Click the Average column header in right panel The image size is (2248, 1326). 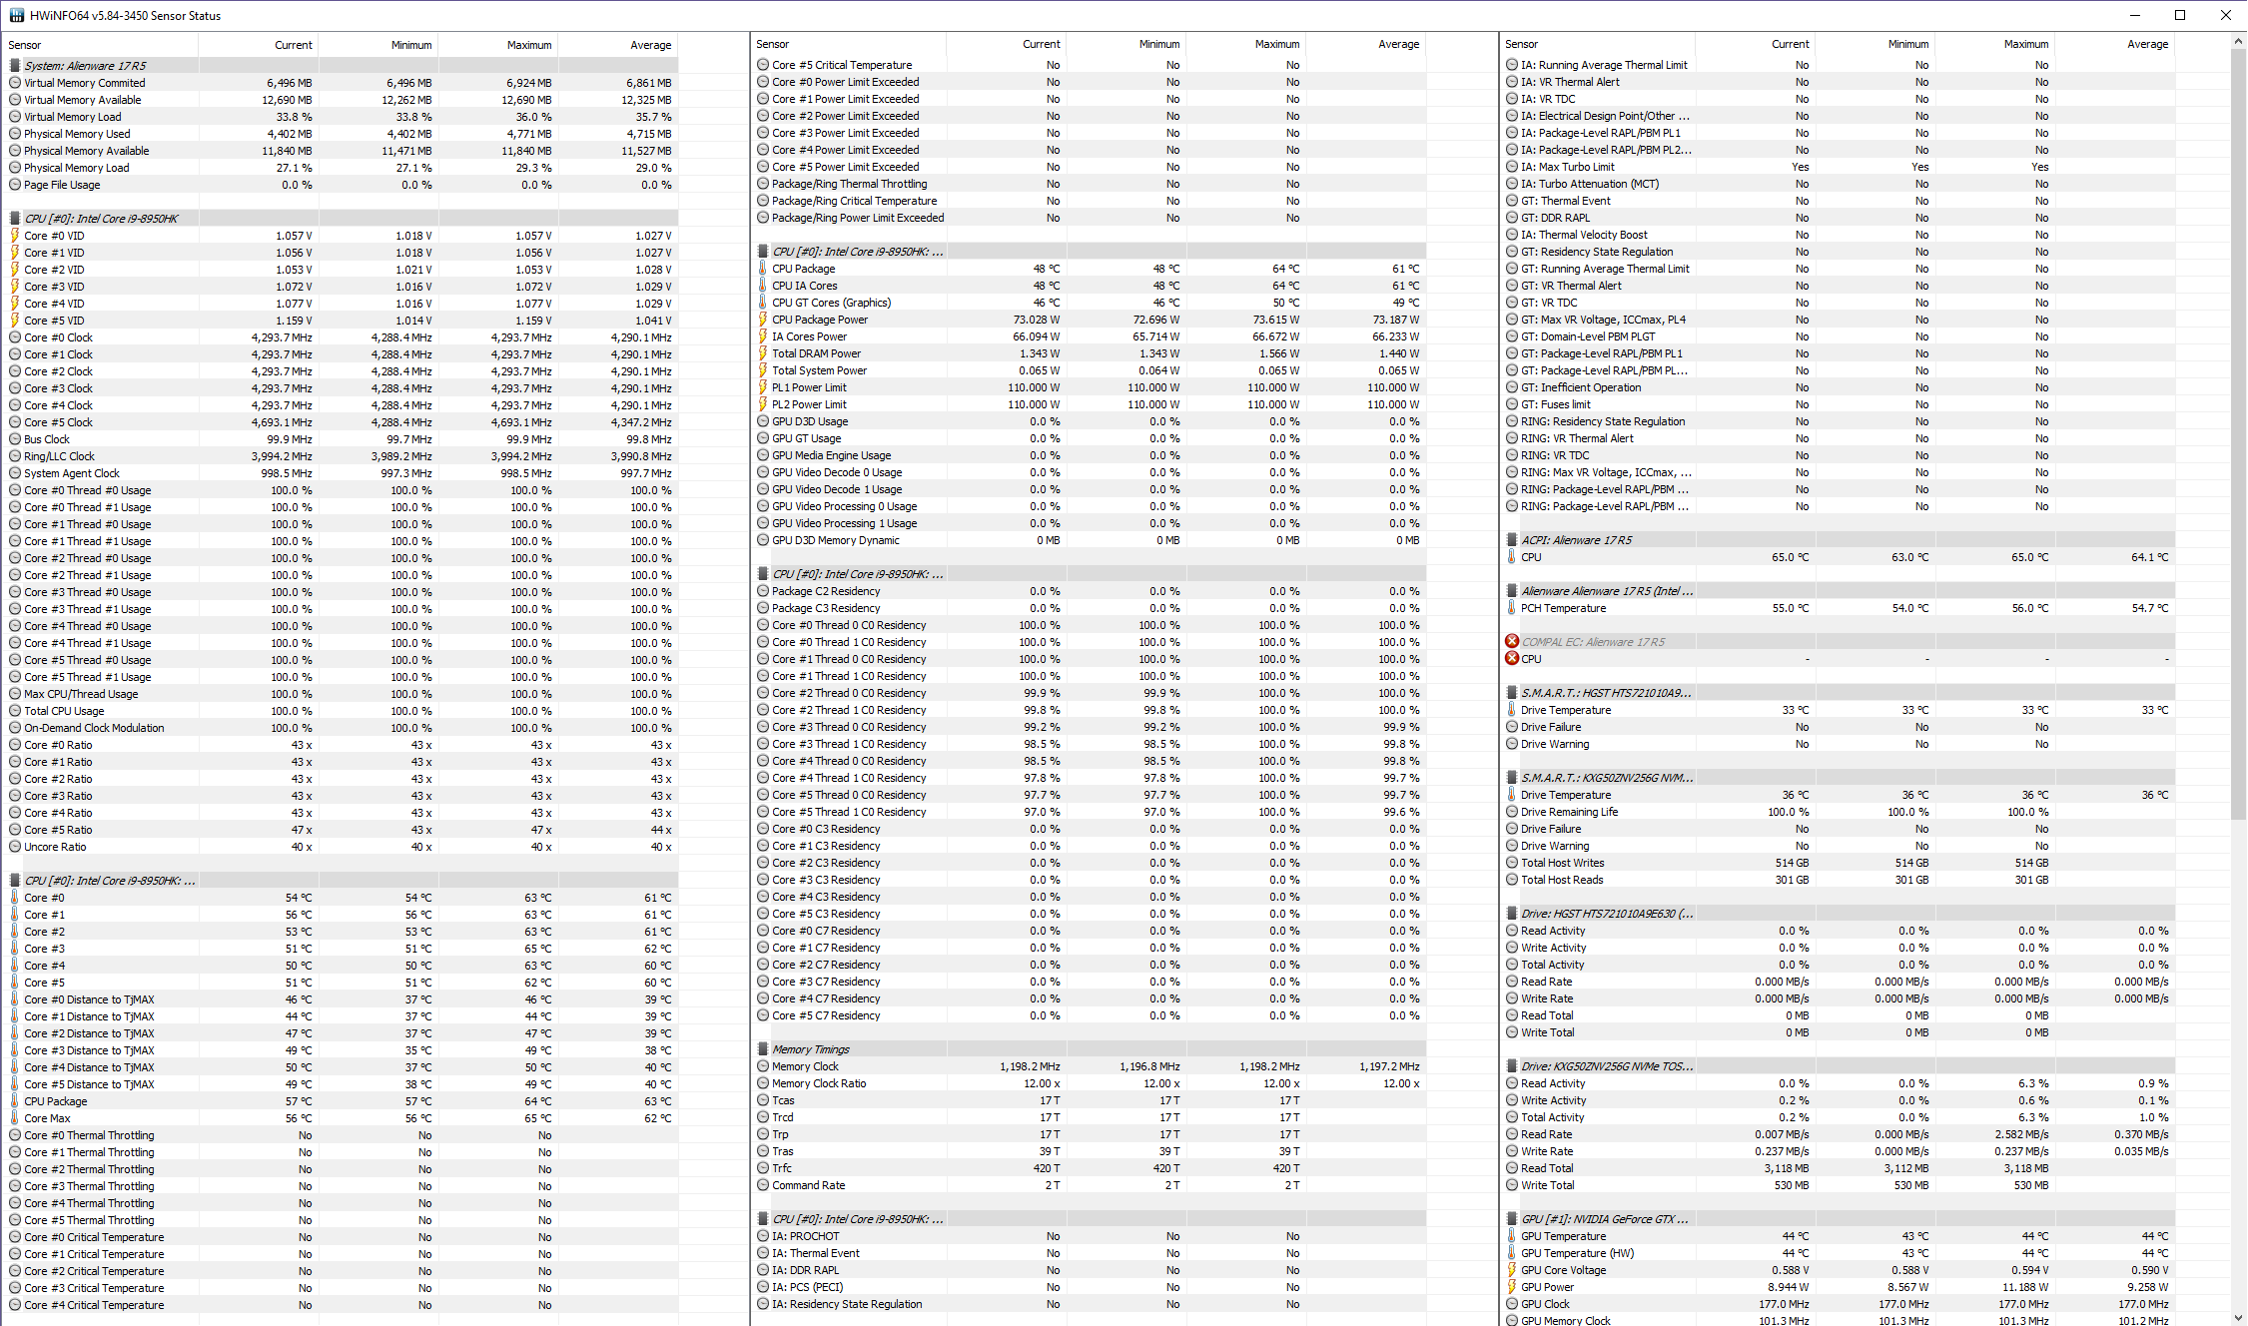[2114, 44]
